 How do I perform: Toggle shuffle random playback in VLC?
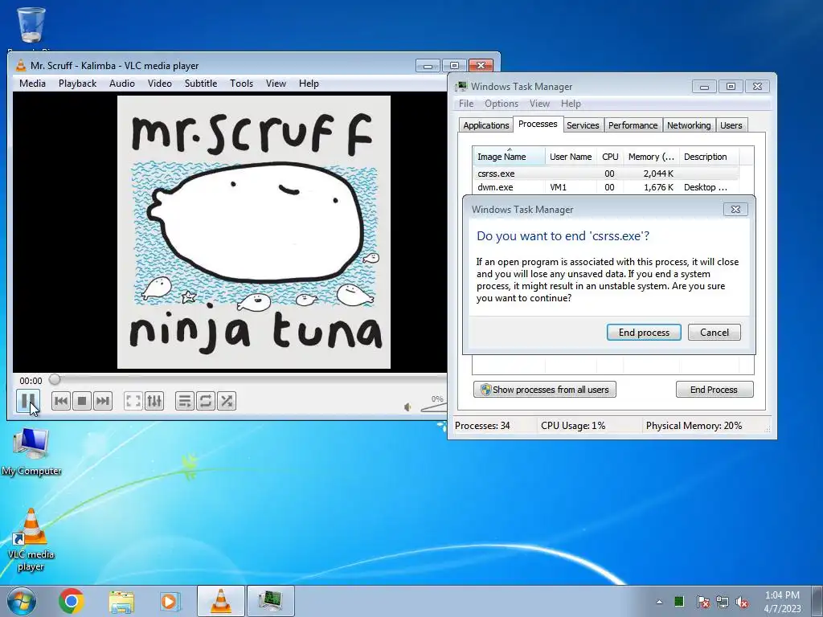227,401
